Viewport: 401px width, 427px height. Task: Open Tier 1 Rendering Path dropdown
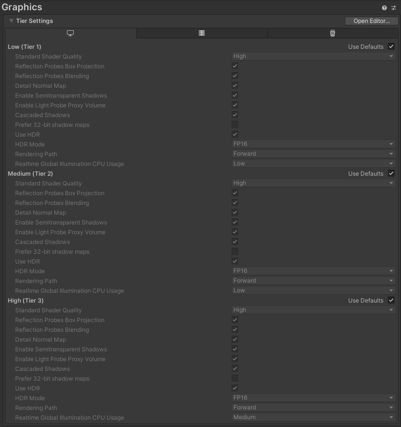(314, 154)
